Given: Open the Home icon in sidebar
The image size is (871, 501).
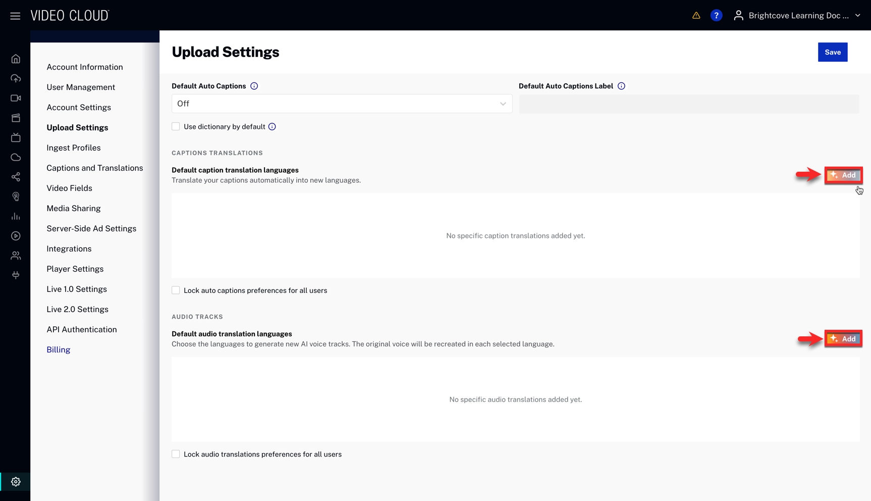Looking at the screenshot, I should [x=16, y=59].
